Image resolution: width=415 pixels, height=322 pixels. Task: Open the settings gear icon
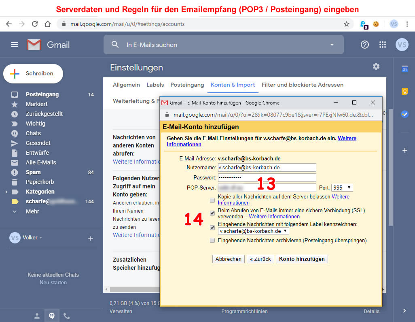click(x=376, y=66)
